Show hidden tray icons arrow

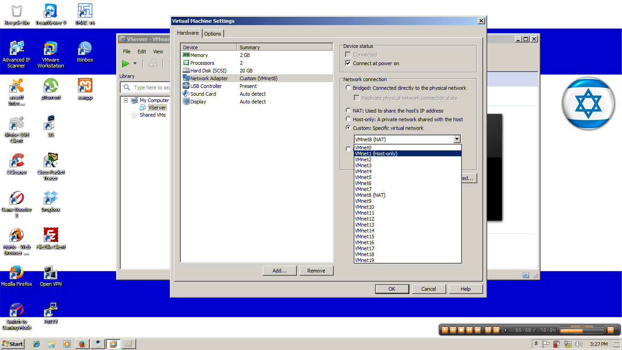click(536, 344)
